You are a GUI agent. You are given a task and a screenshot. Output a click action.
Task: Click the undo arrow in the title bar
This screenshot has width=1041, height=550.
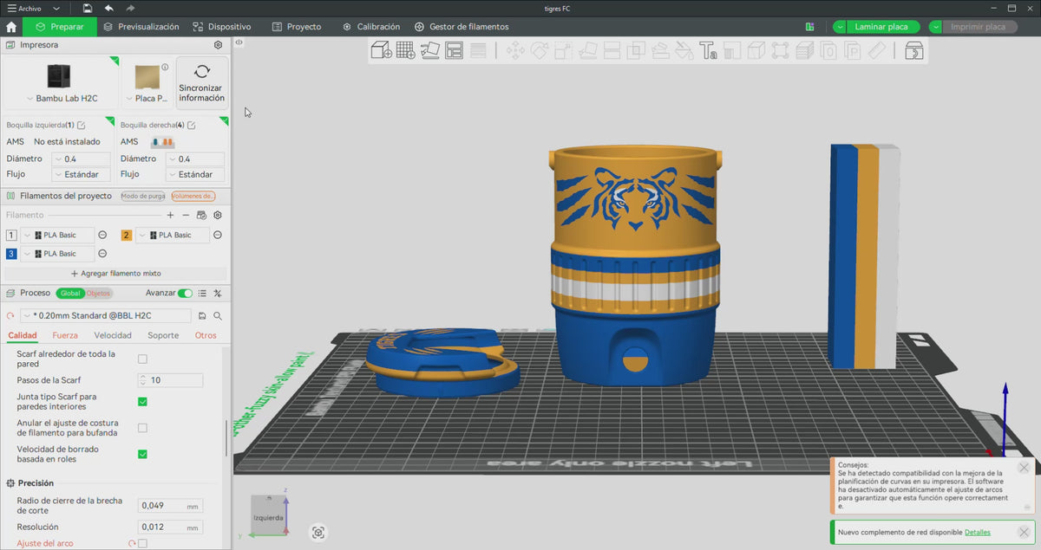tap(108, 8)
